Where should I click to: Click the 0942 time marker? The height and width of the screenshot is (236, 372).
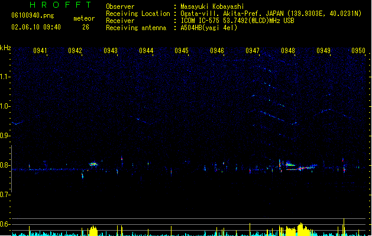click(x=75, y=51)
